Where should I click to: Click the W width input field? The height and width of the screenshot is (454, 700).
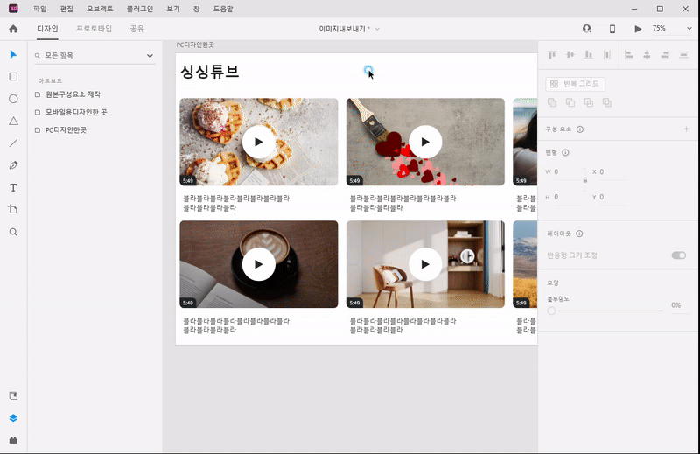[x=568, y=171]
